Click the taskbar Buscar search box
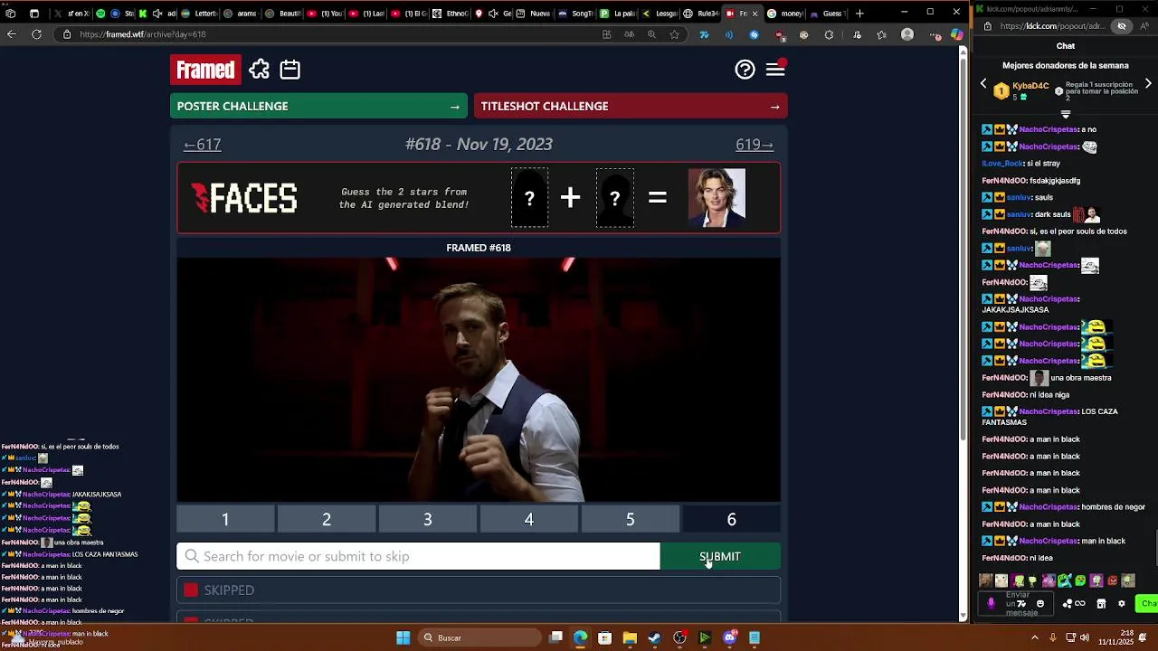Screen dimensions: 1158x651 479,637
